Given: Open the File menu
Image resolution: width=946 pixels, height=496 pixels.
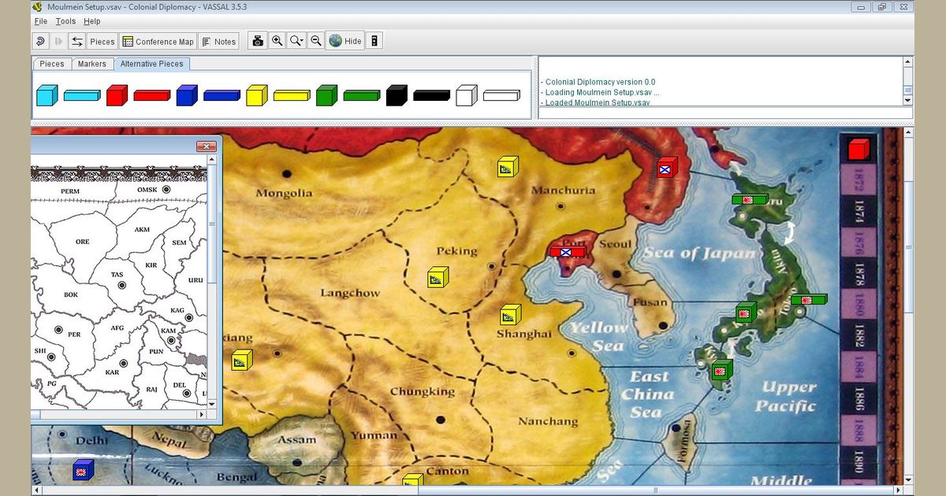Looking at the screenshot, I should click(41, 21).
